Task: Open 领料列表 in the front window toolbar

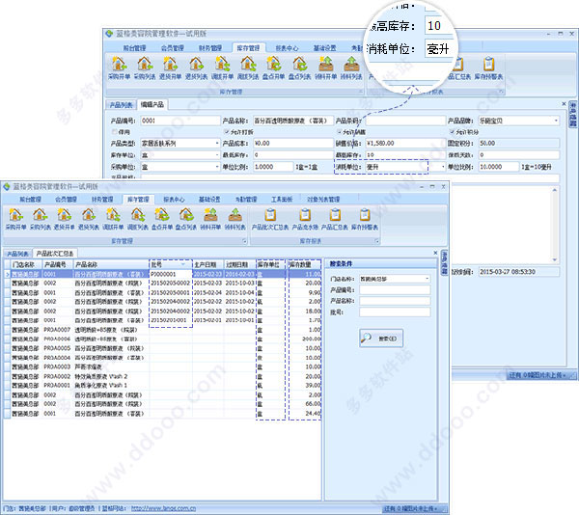Action: pos(234,218)
